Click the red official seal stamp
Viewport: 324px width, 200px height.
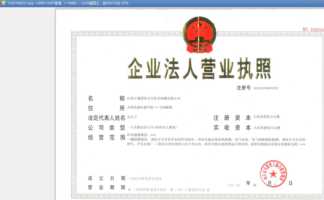273,174
